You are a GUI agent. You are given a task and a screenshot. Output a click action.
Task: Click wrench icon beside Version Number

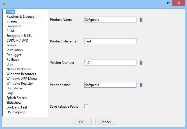pyautogui.click(x=141, y=63)
